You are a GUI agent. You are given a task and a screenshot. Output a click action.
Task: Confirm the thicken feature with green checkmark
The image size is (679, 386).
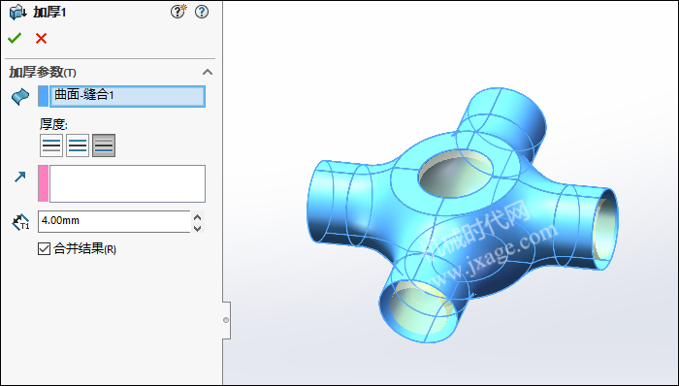click(x=15, y=38)
